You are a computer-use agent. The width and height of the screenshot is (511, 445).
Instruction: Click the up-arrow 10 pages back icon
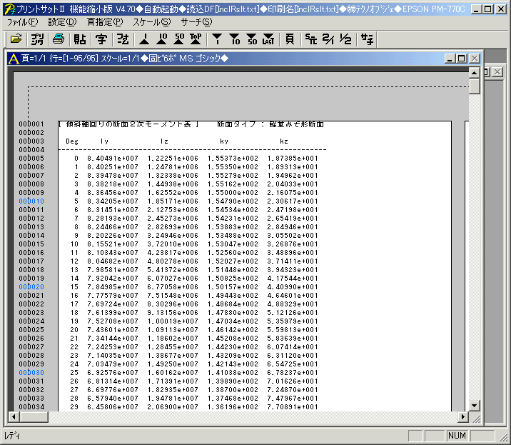click(161, 38)
